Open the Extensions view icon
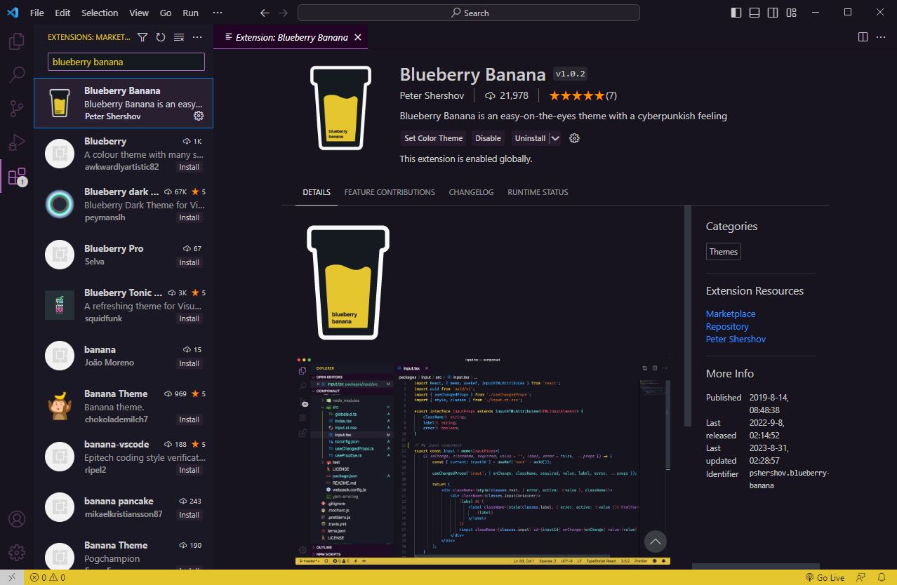This screenshot has height=585, width=897. tap(17, 176)
